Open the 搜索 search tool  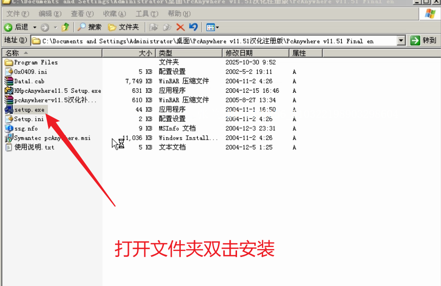(89, 27)
